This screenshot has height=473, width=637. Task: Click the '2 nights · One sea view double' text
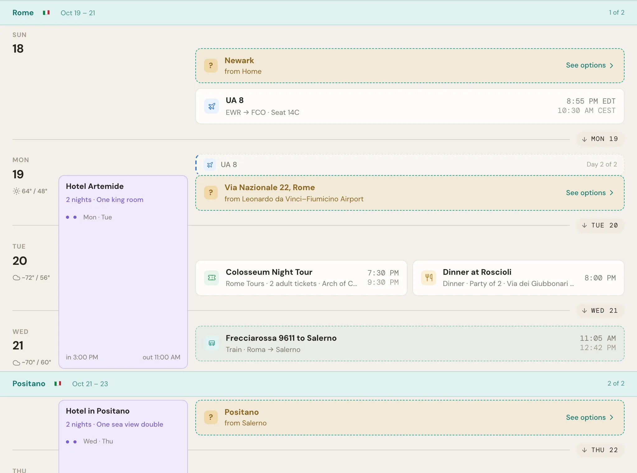coord(114,424)
